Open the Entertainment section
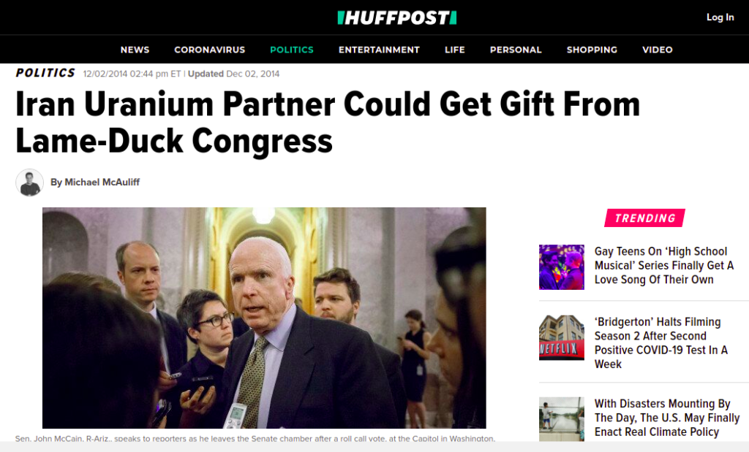749x452 pixels. point(380,50)
